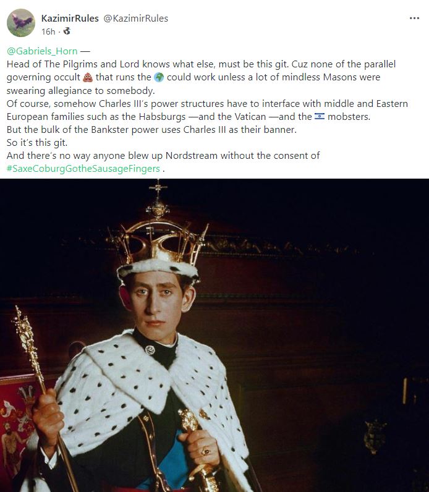Screen dimensions: 429x492
Task: Click the line mentioning Bankster power
Action: 151,130
